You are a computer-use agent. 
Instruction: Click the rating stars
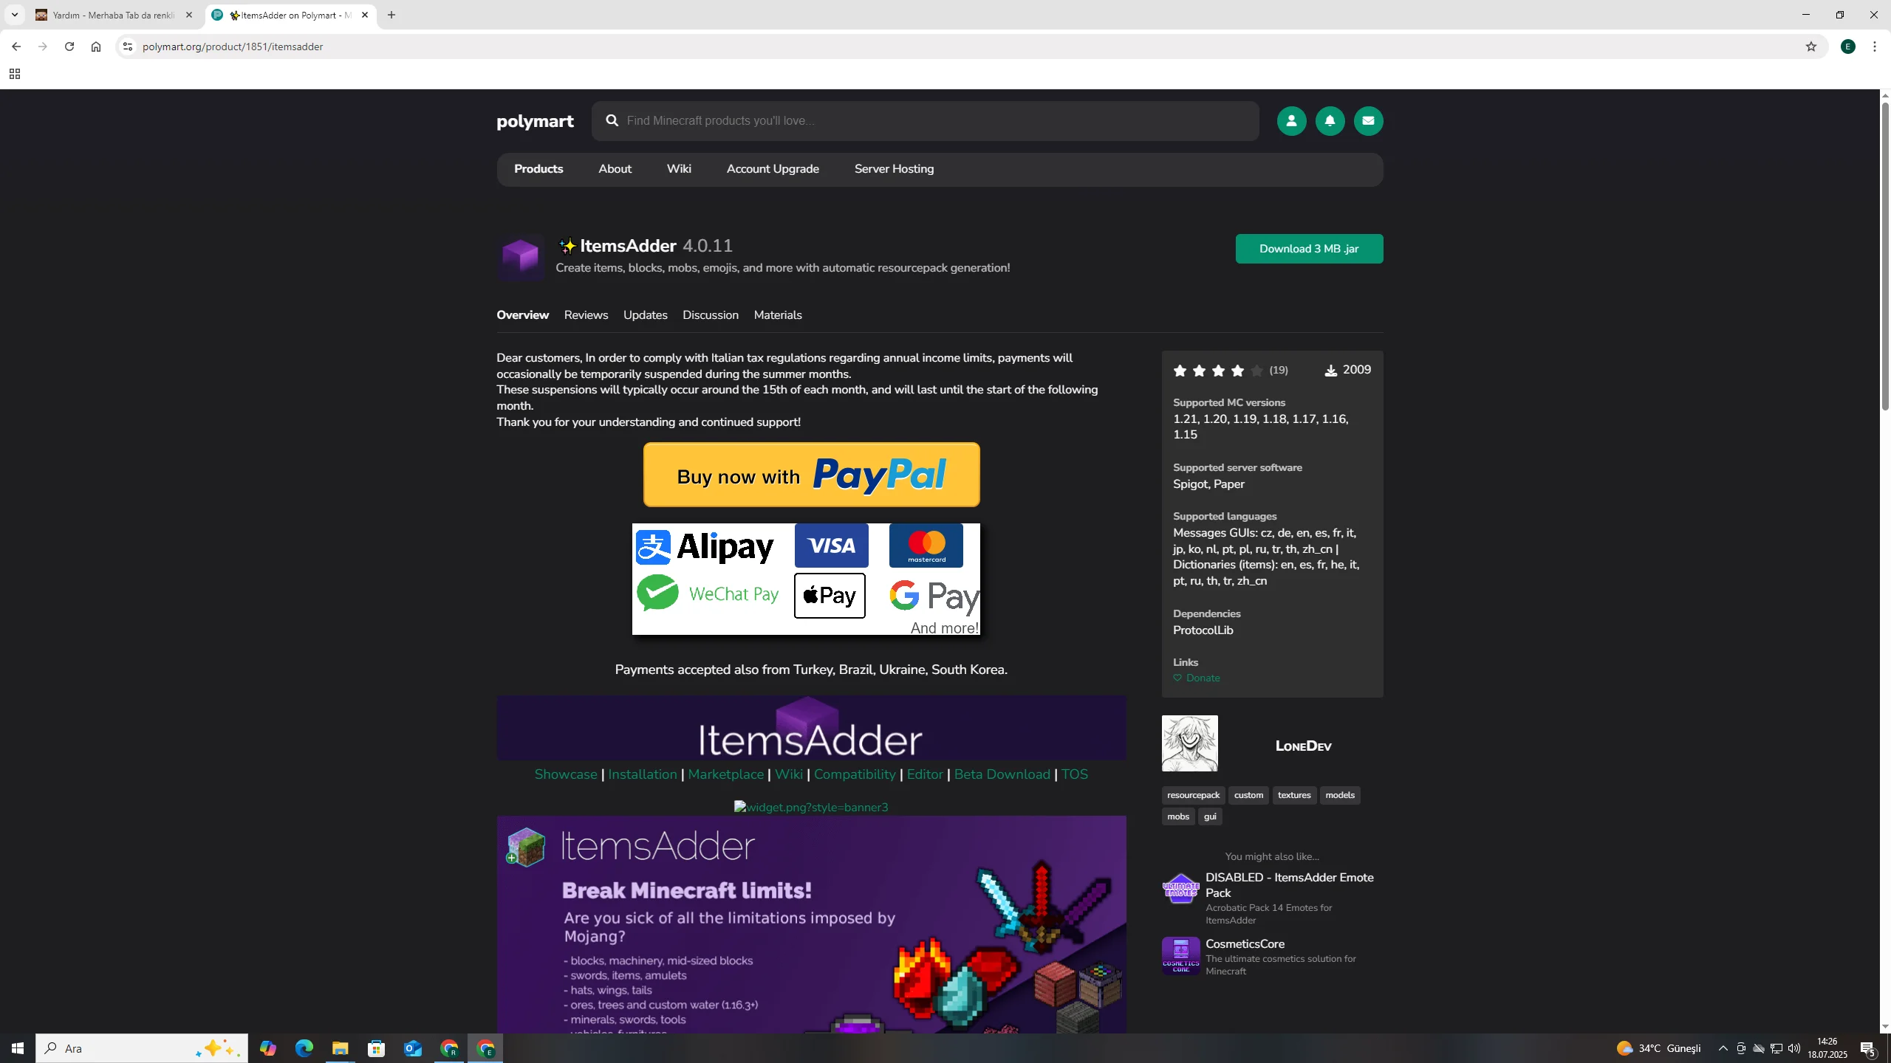pos(1218,371)
